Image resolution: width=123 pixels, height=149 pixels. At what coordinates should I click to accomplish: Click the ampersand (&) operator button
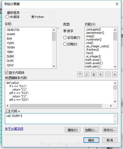point(94,74)
